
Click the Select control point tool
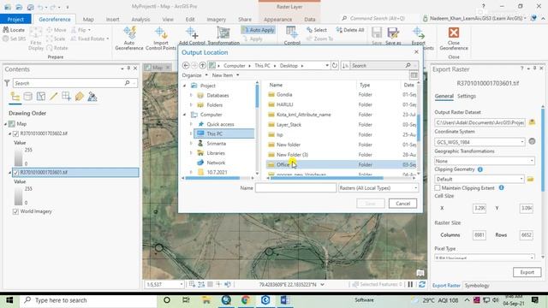pos(316,30)
